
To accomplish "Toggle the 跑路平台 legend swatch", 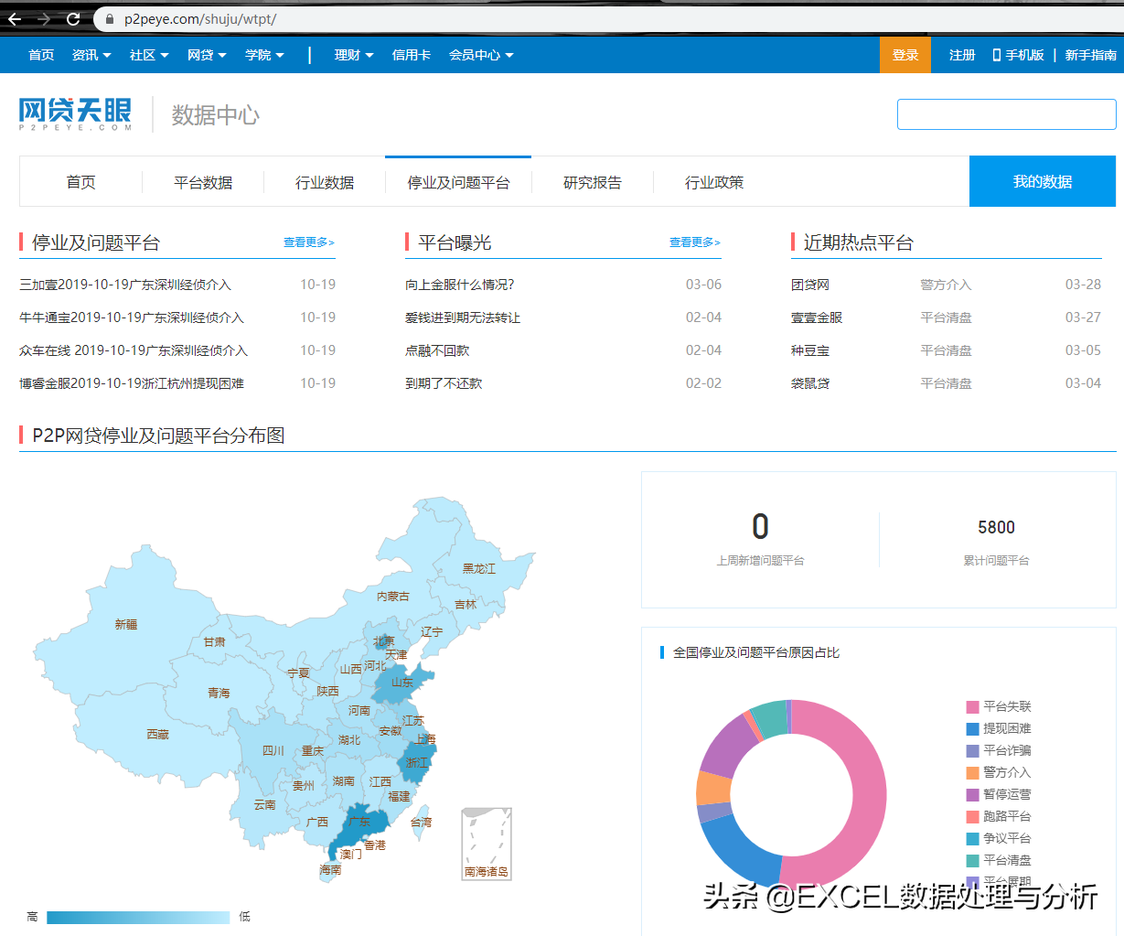I will [x=973, y=816].
